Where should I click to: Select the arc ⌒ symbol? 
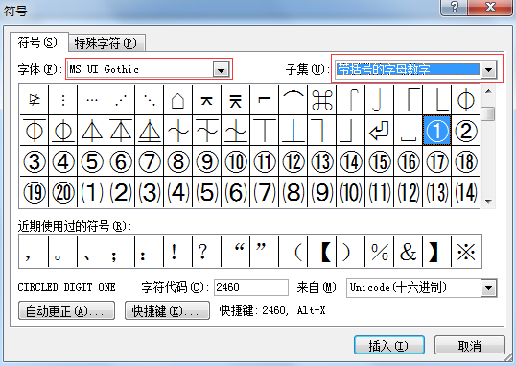tap(293, 100)
